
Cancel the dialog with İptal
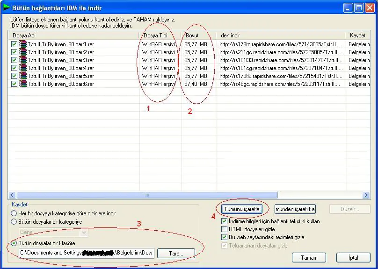click(x=353, y=257)
